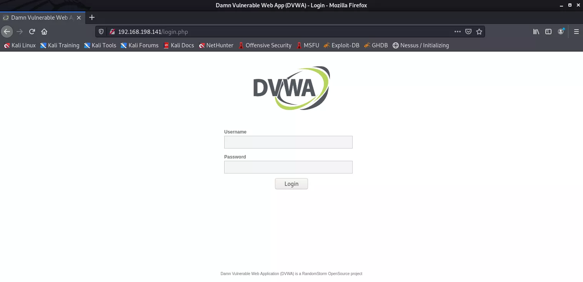This screenshot has height=282, width=583.
Task: Save page to Pocket
Action: [x=468, y=32]
